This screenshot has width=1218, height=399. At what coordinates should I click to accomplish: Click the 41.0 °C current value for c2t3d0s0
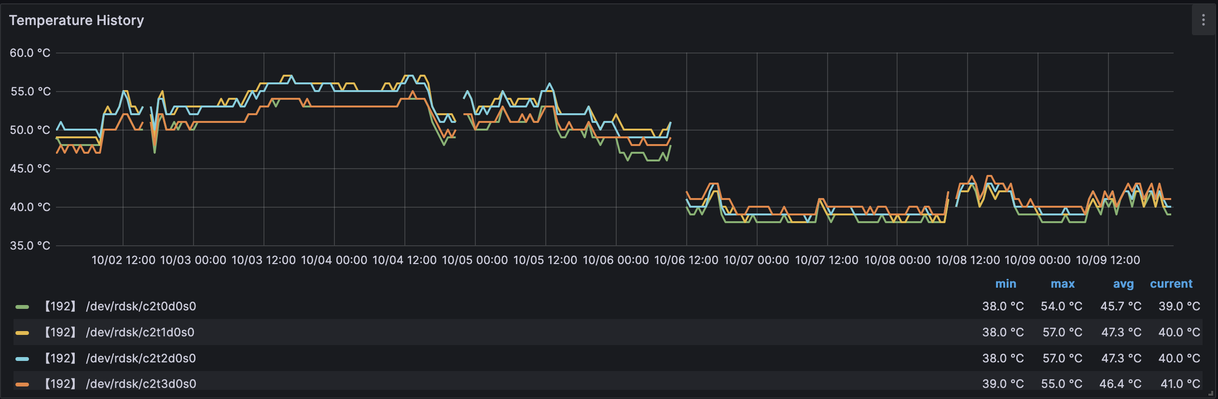(x=1180, y=384)
